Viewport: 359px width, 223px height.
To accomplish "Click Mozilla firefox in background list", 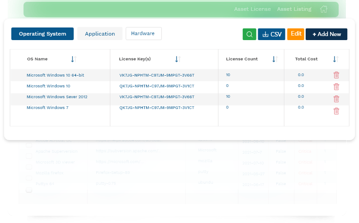I will point(49,173).
